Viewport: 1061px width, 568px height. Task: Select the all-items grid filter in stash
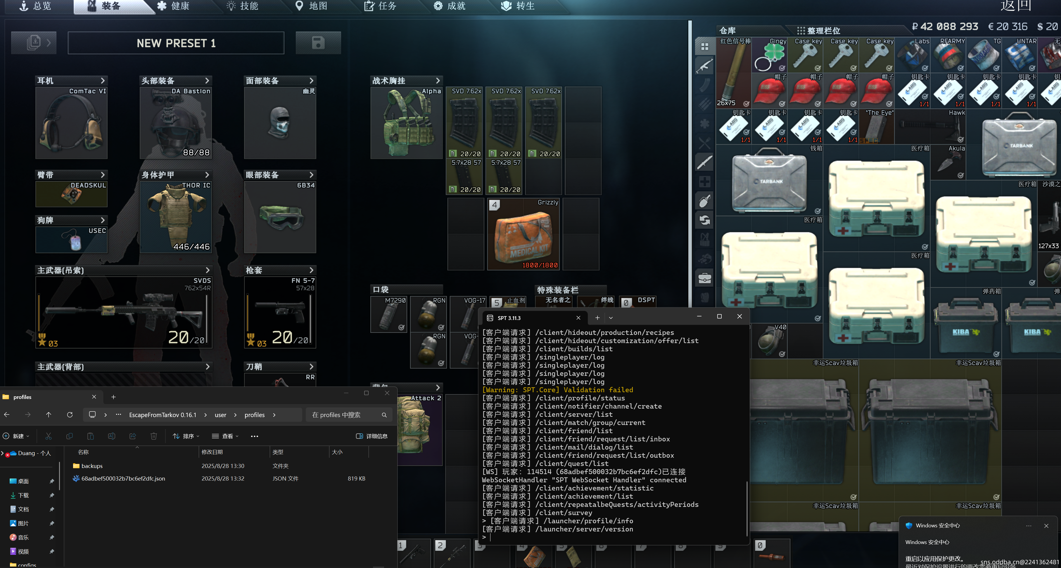(x=705, y=47)
